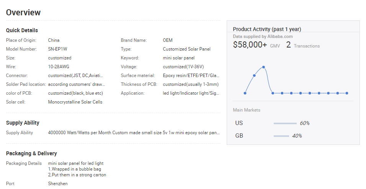Screen dimensions: 366x189
Task: Click the truncated Surface material value
Action: tap(191, 76)
